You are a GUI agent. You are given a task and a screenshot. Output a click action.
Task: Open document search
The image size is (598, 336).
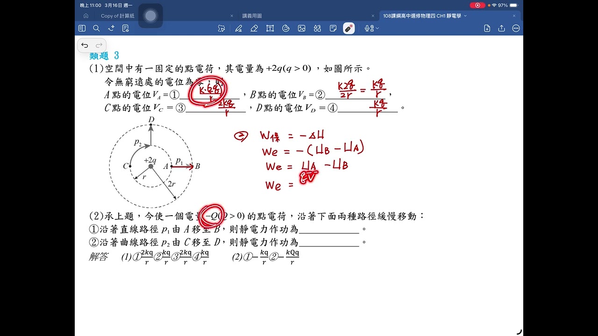96,28
